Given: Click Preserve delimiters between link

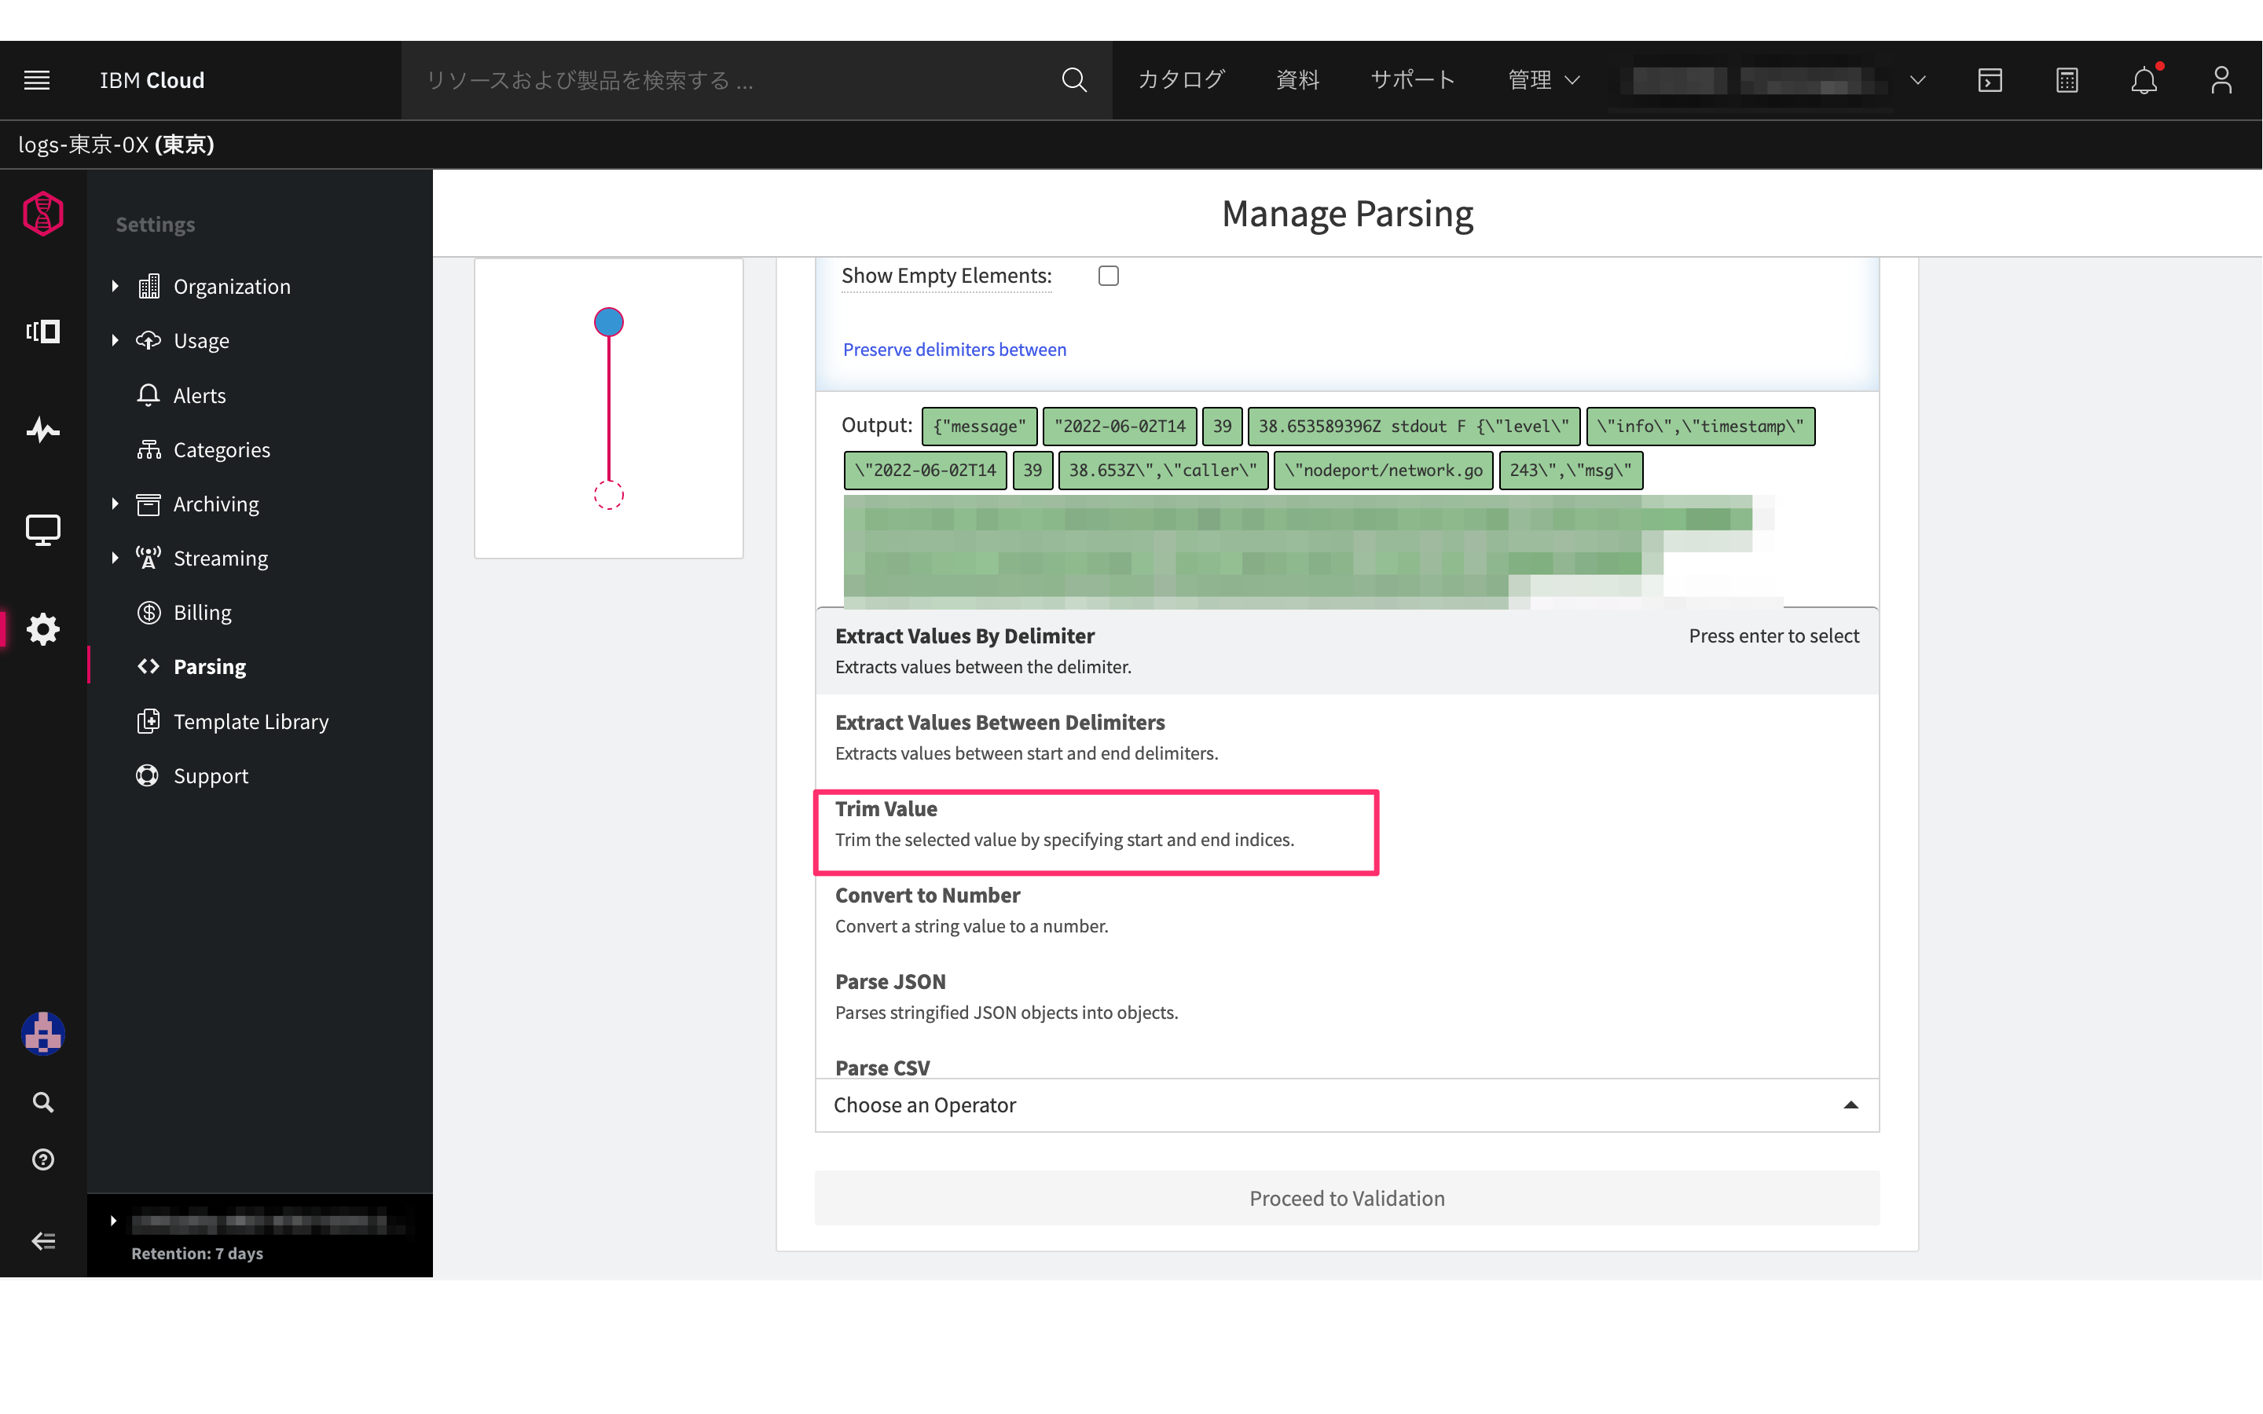Looking at the screenshot, I should point(954,350).
